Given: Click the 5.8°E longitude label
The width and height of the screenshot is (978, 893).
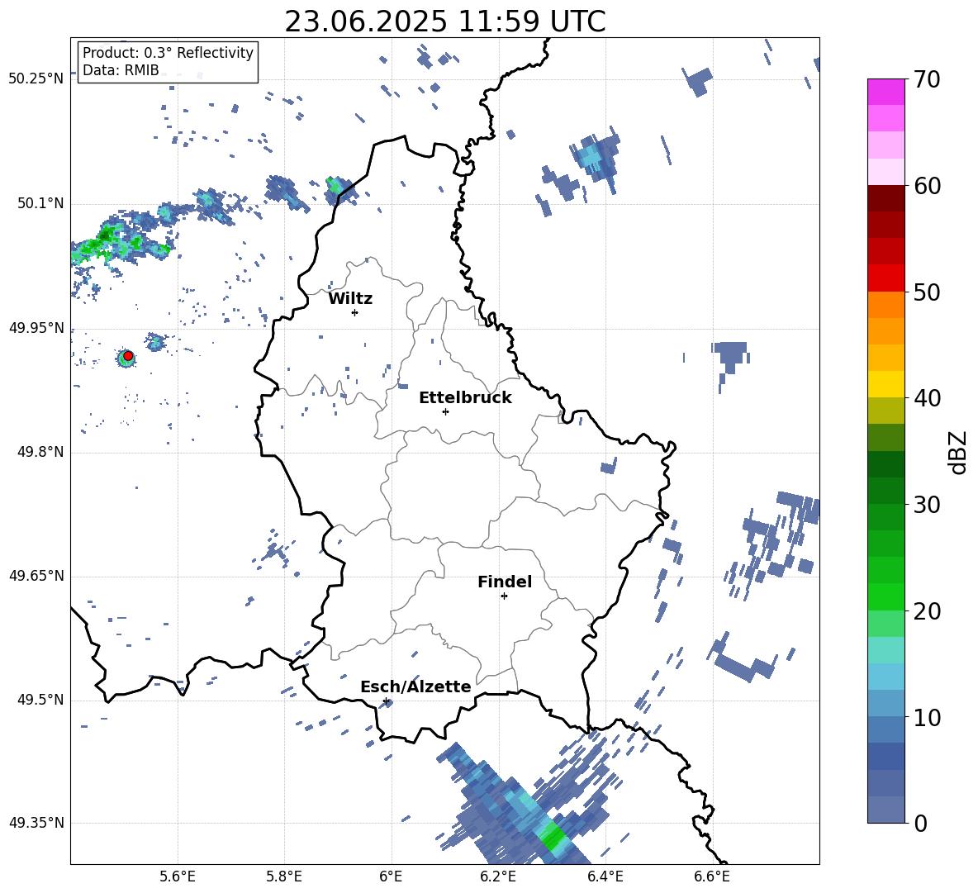Looking at the screenshot, I should 284,876.
